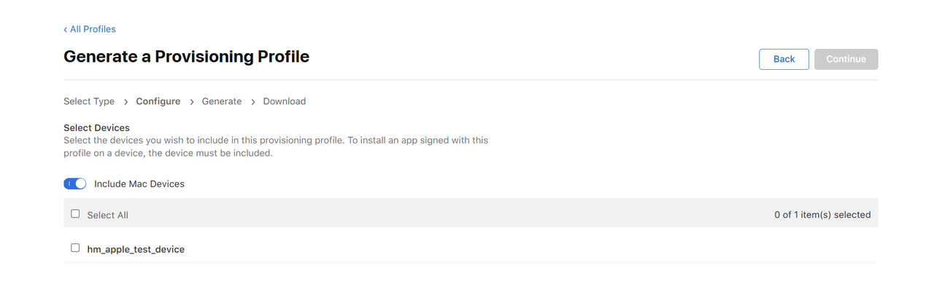Click chevron between Select Type and Configure
Viewport: 934px width, 295px height.
(x=126, y=102)
